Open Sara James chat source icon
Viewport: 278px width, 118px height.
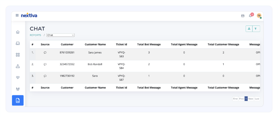[45, 53]
